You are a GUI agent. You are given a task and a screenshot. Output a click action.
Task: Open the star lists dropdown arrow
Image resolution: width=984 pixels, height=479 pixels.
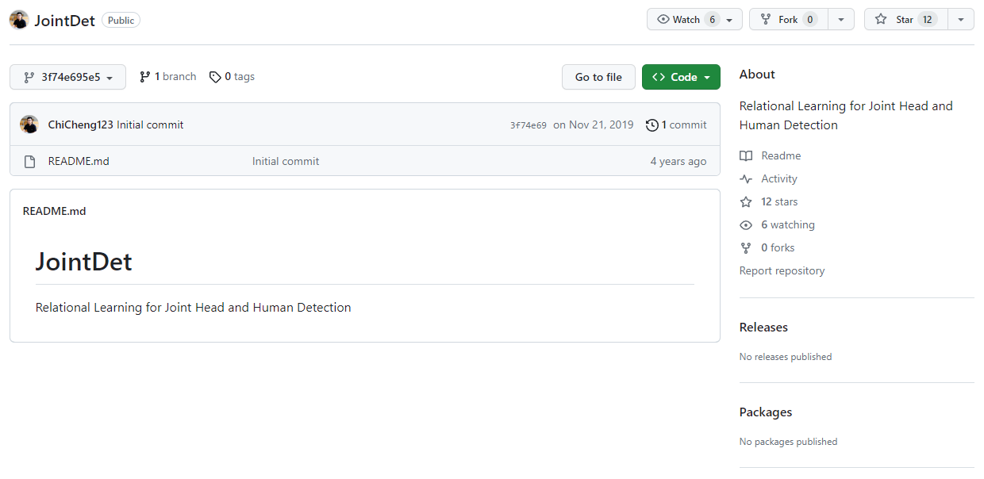coord(960,20)
